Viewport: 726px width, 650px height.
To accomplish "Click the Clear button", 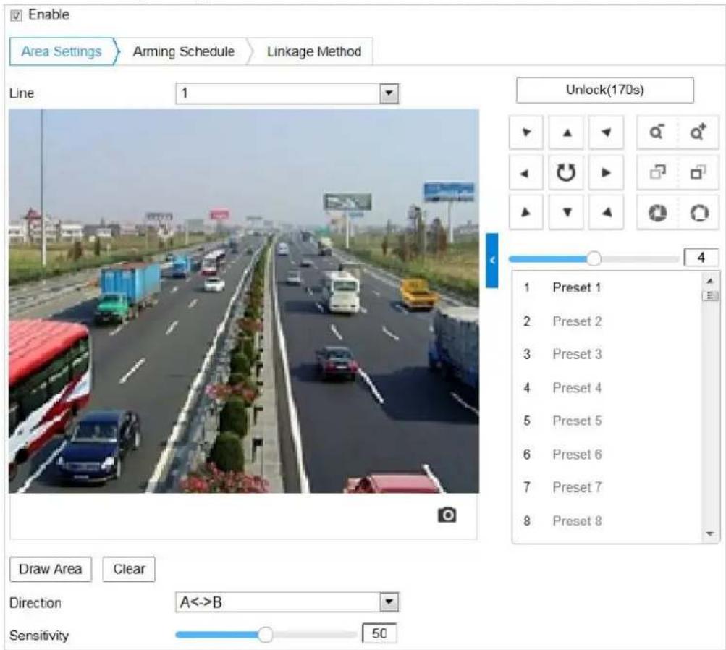I will coord(129,569).
